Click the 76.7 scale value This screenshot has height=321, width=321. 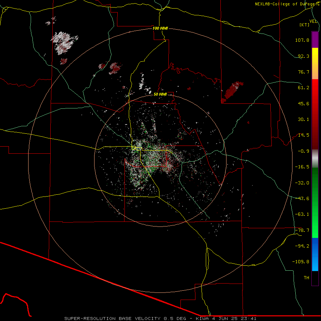point(304,72)
